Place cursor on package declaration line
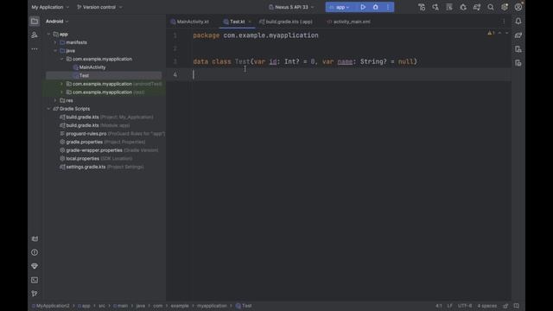This screenshot has width=553, height=311. 256,35
